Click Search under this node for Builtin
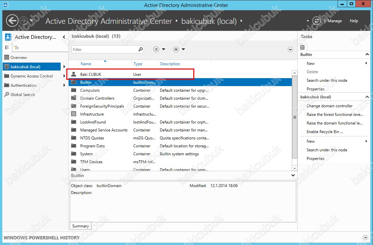This screenshot has width=373, height=245. pyautogui.click(x=327, y=80)
